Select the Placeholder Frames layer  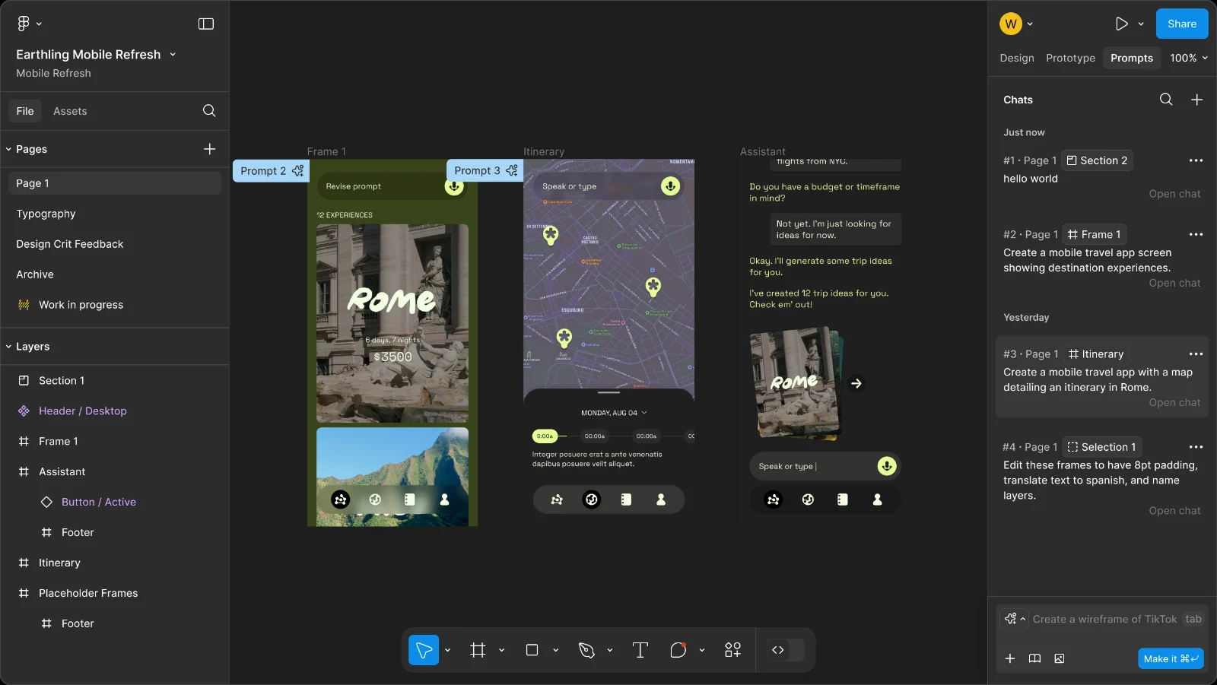tap(88, 593)
